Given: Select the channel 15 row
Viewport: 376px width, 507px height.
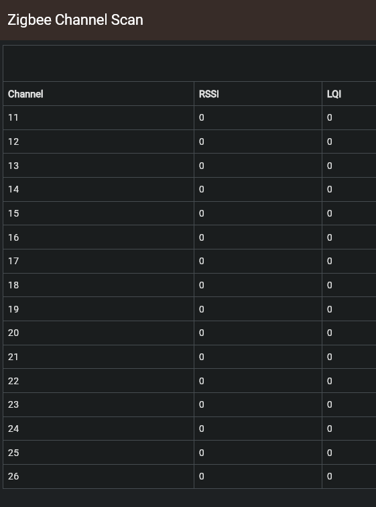Looking at the screenshot, I should (x=190, y=213).
